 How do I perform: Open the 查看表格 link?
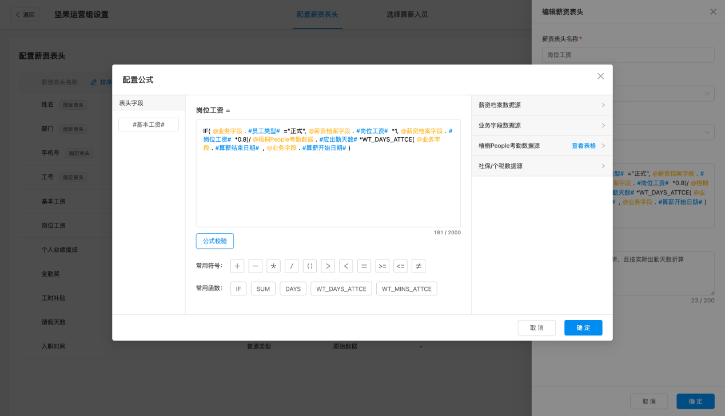584,146
